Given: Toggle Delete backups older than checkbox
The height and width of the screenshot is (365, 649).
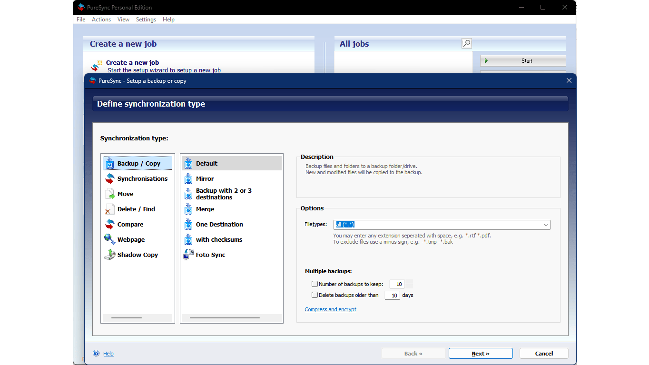Looking at the screenshot, I should pyautogui.click(x=315, y=295).
